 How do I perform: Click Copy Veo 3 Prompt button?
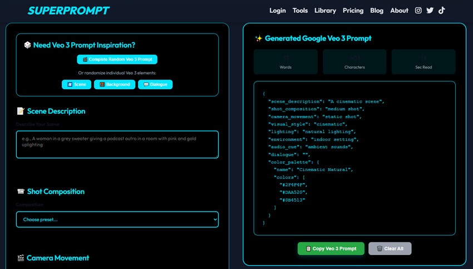pyautogui.click(x=331, y=248)
